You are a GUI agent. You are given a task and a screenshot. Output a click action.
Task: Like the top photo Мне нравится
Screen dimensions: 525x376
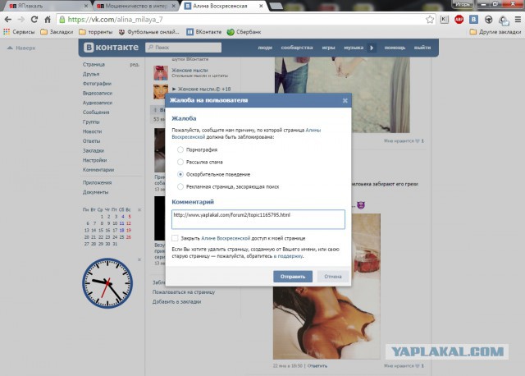[x=404, y=141]
